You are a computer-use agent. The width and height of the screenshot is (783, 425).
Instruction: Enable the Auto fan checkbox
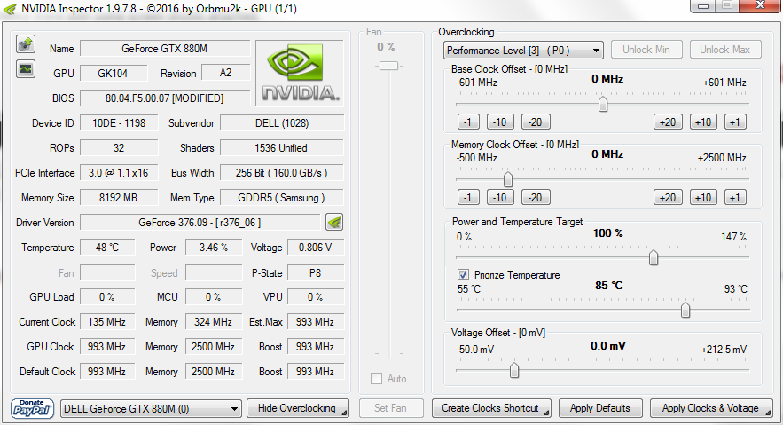coord(377,379)
